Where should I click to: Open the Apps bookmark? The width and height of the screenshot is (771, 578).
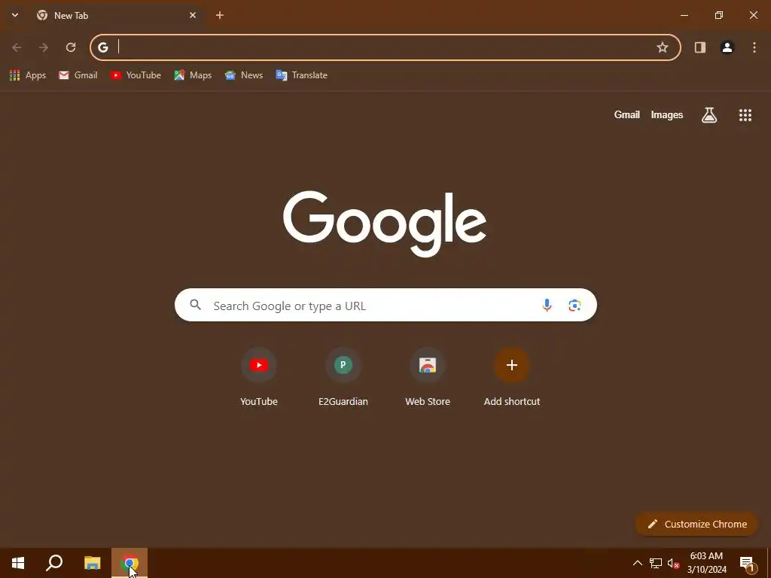pyautogui.click(x=28, y=75)
